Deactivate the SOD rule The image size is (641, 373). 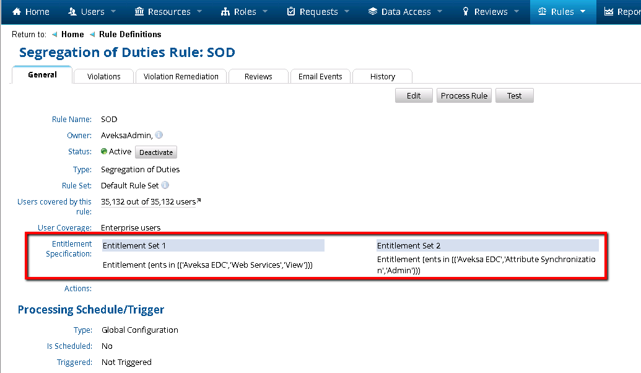(x=156, y=152)
